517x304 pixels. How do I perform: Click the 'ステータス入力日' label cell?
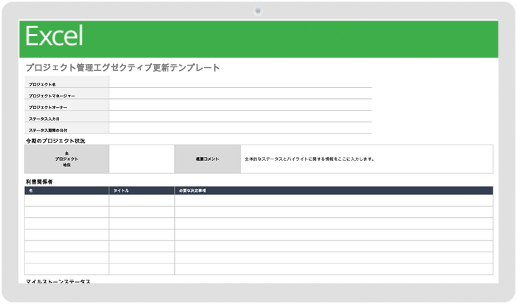point(66,117)
